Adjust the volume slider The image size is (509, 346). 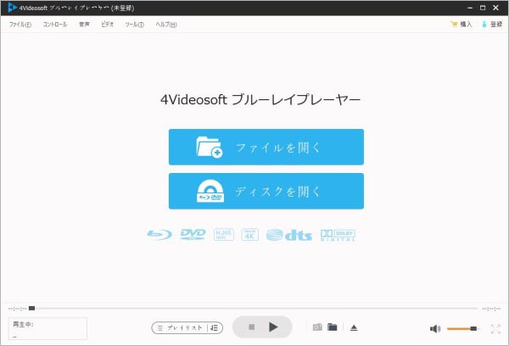[462, 329]
